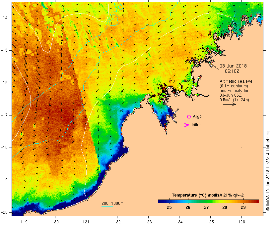The image size is (272, 225).
Task: Click the '200 1000m' depth contour label
Action: pyautogui.click(x=112, y=203)
